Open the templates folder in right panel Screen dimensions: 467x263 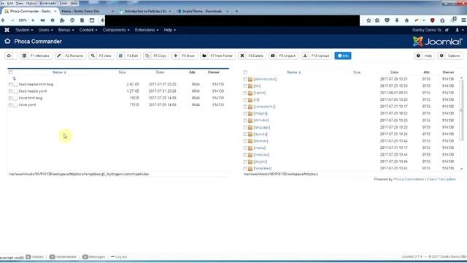(263, 169)
